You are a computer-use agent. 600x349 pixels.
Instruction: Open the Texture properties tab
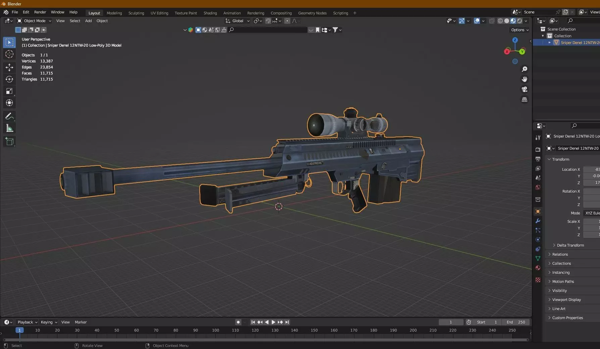[538, 280]
